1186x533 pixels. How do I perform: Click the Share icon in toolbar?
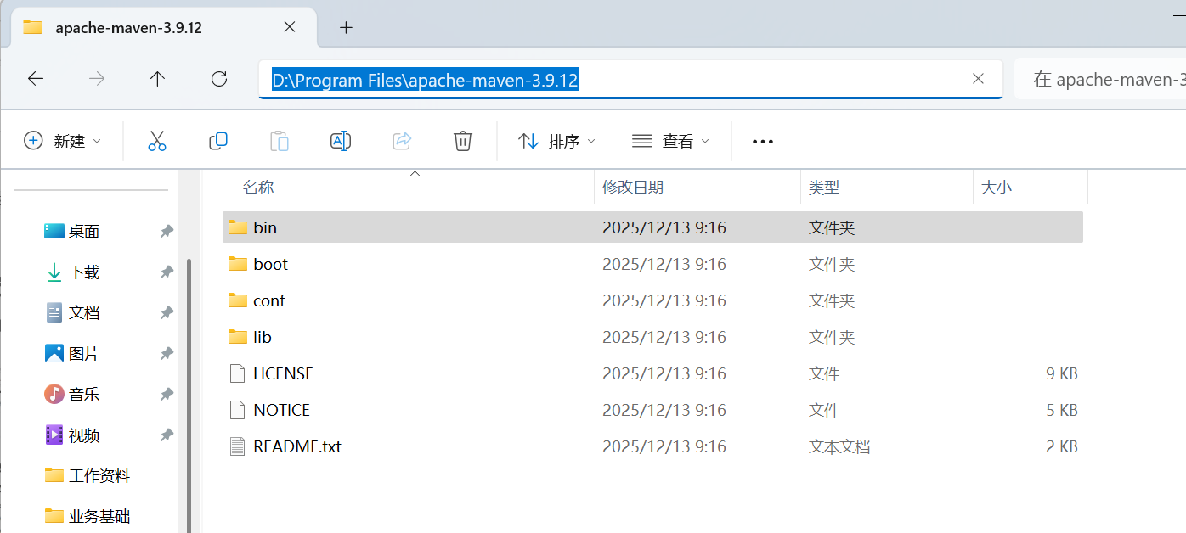click(x=402, y=141)
